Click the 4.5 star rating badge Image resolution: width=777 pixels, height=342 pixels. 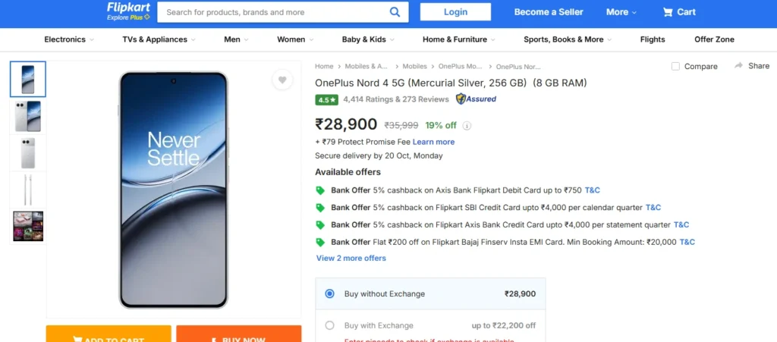coord(327,99)
